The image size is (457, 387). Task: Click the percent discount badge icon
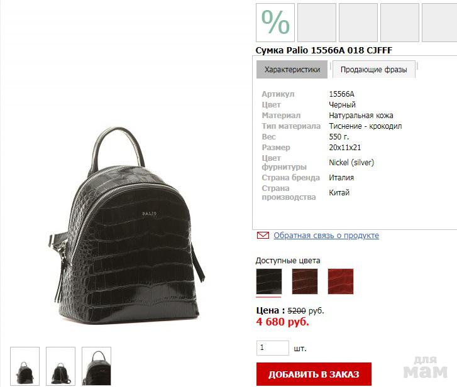[275, 23]
